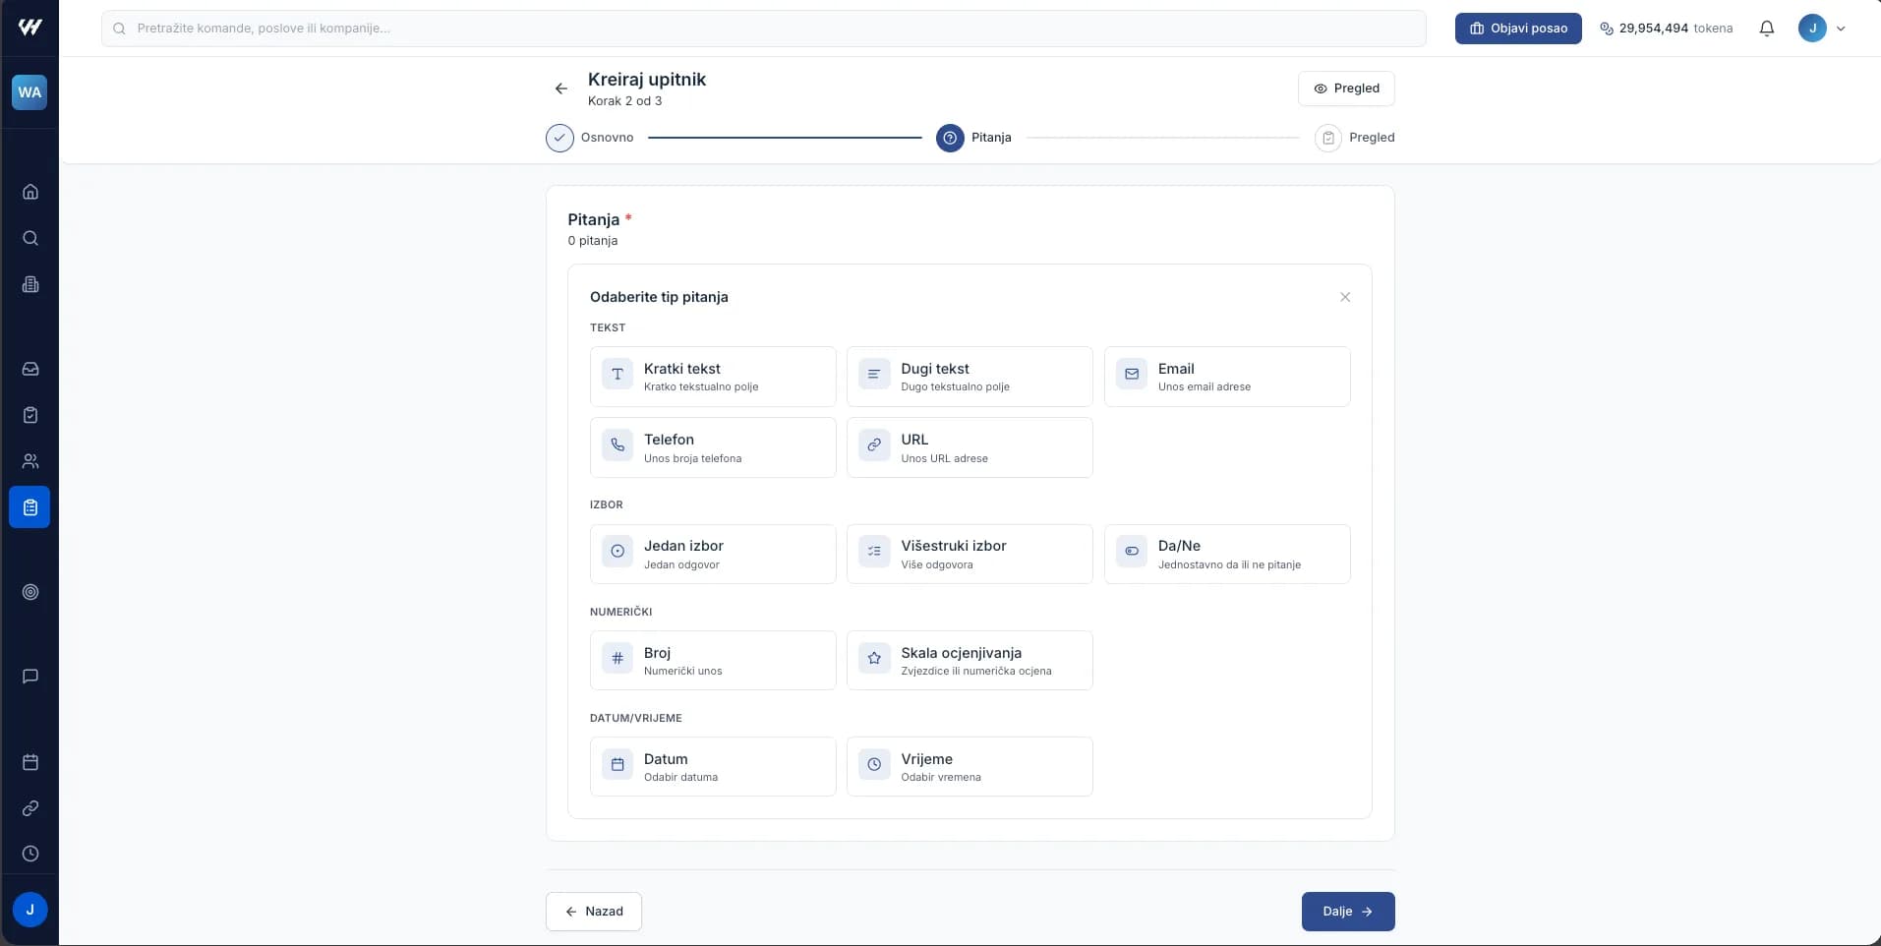Choose Da/Ne question type
Viewport: 1881px width, 946px height.
(x=1227, y=554)
